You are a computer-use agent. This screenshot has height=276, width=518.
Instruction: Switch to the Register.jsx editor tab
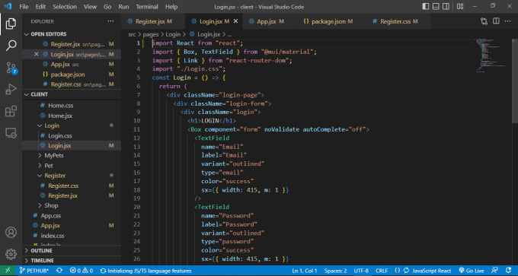pos(153,21)
